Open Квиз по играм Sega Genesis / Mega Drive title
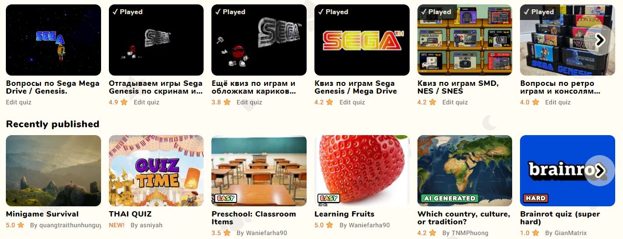The width and height of the screenshot is (623, 239). pyautogui.click(x=355, y=87)
